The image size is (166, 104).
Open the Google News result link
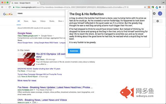[x=24, y=33]
